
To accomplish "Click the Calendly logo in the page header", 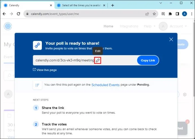I will point(8,26).
